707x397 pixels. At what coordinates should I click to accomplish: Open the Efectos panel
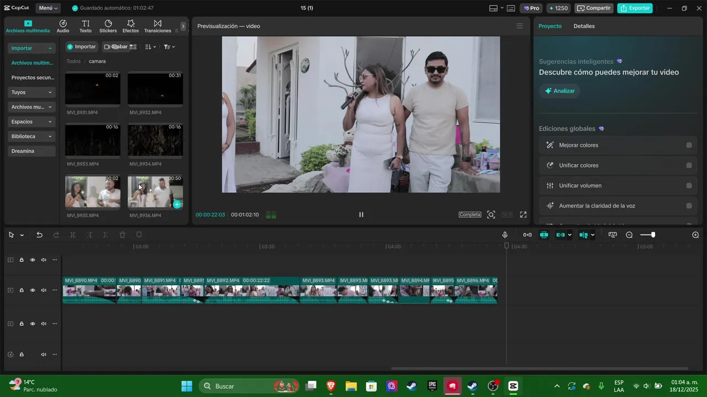tap(130, 26)
